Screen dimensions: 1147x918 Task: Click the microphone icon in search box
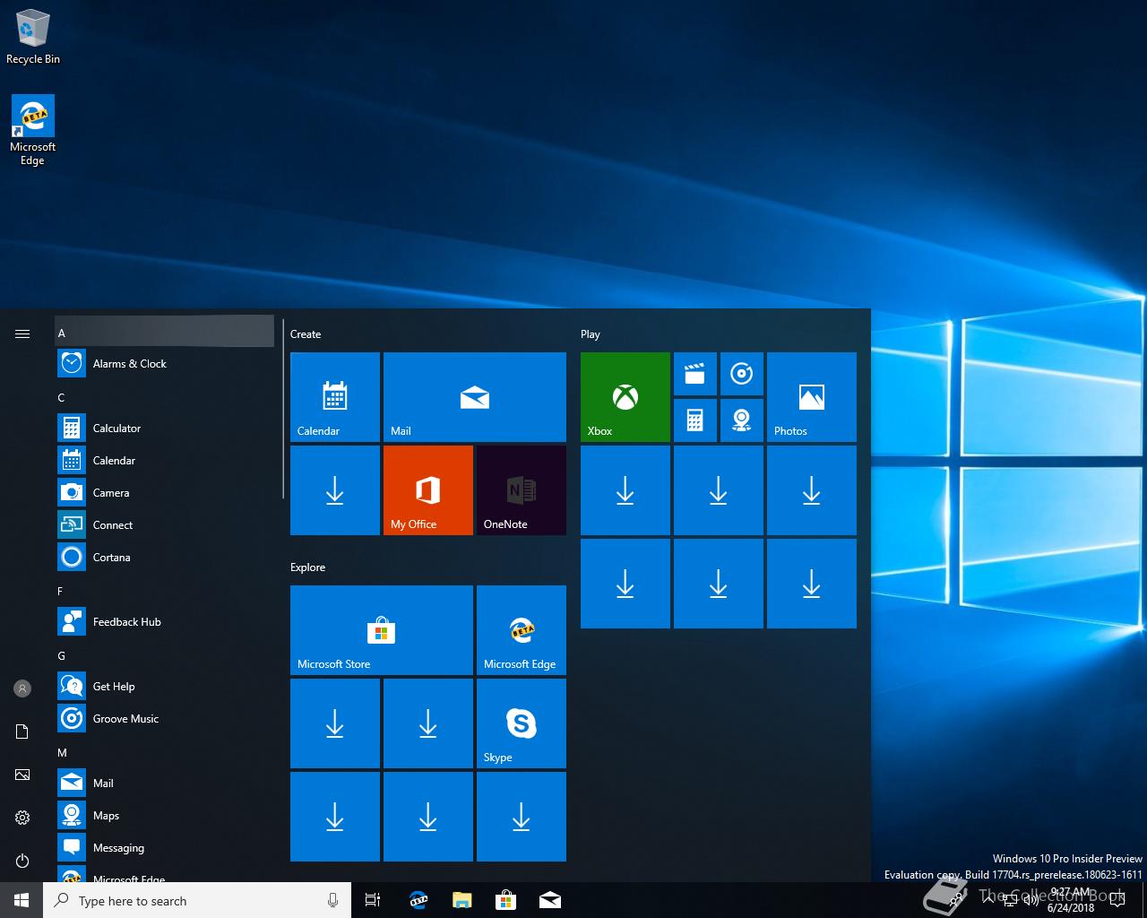(333, 900)
